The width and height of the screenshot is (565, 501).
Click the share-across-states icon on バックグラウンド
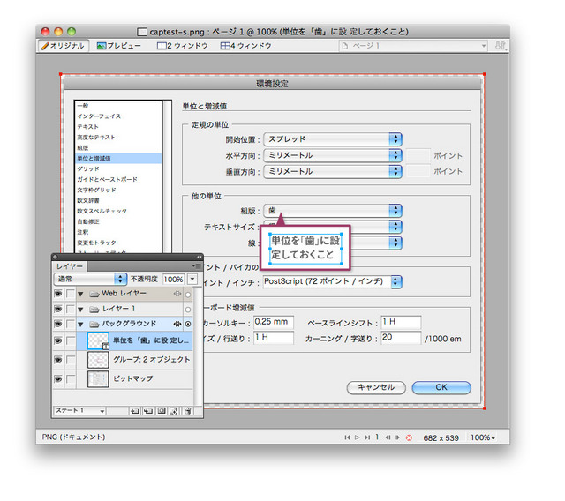(x=177, y=324)
